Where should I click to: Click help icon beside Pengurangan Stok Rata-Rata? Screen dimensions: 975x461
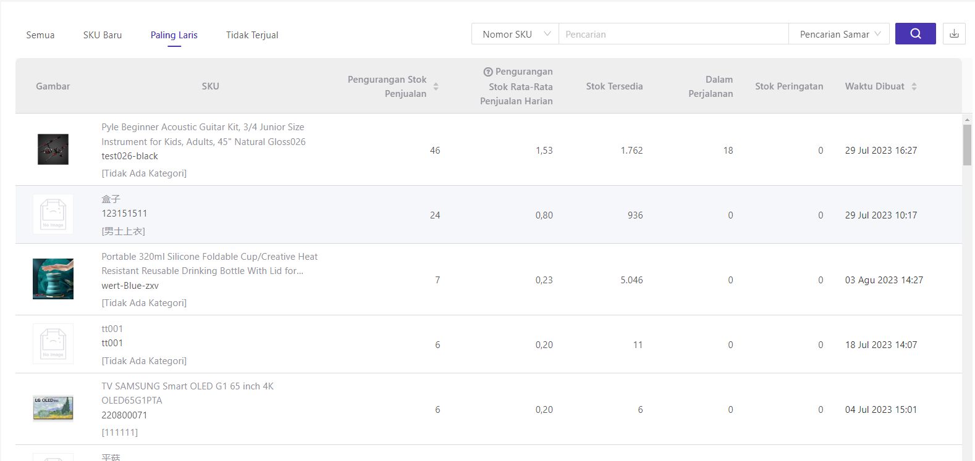click(x=487, y=72)
